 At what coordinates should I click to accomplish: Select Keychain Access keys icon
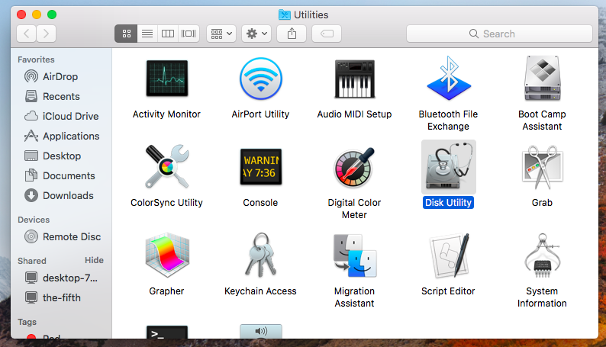point(261,255)
